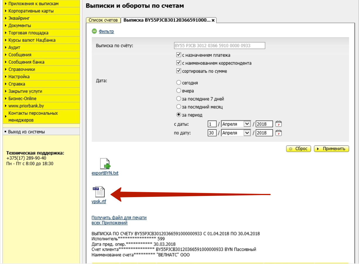Open calendar picker for end date

278,133
